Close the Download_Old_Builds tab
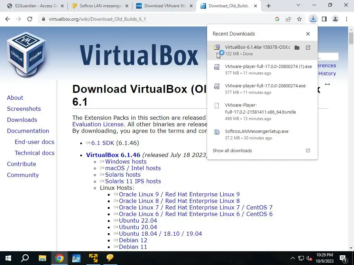This screenshot has width=354, height=265. (x=255, y=6)
